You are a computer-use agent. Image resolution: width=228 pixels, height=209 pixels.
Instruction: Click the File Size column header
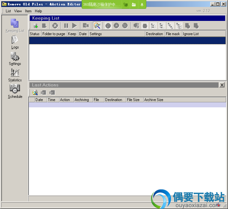(x=135, y=100)
